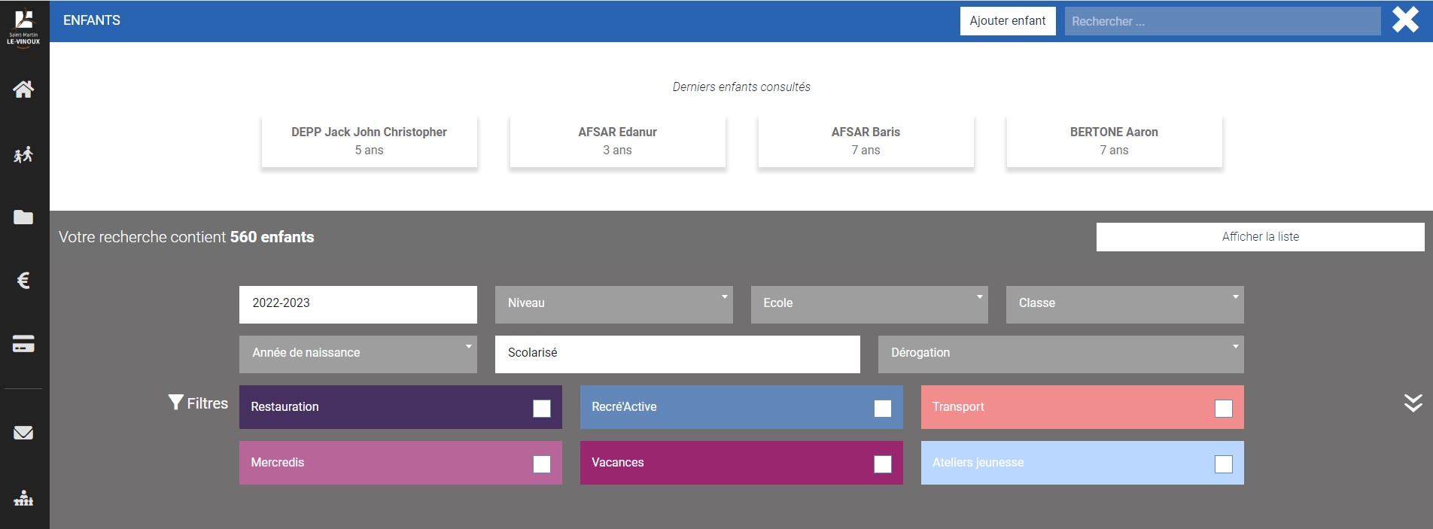Click the envelope messages sidebar icon

click(x=23, y=433)
